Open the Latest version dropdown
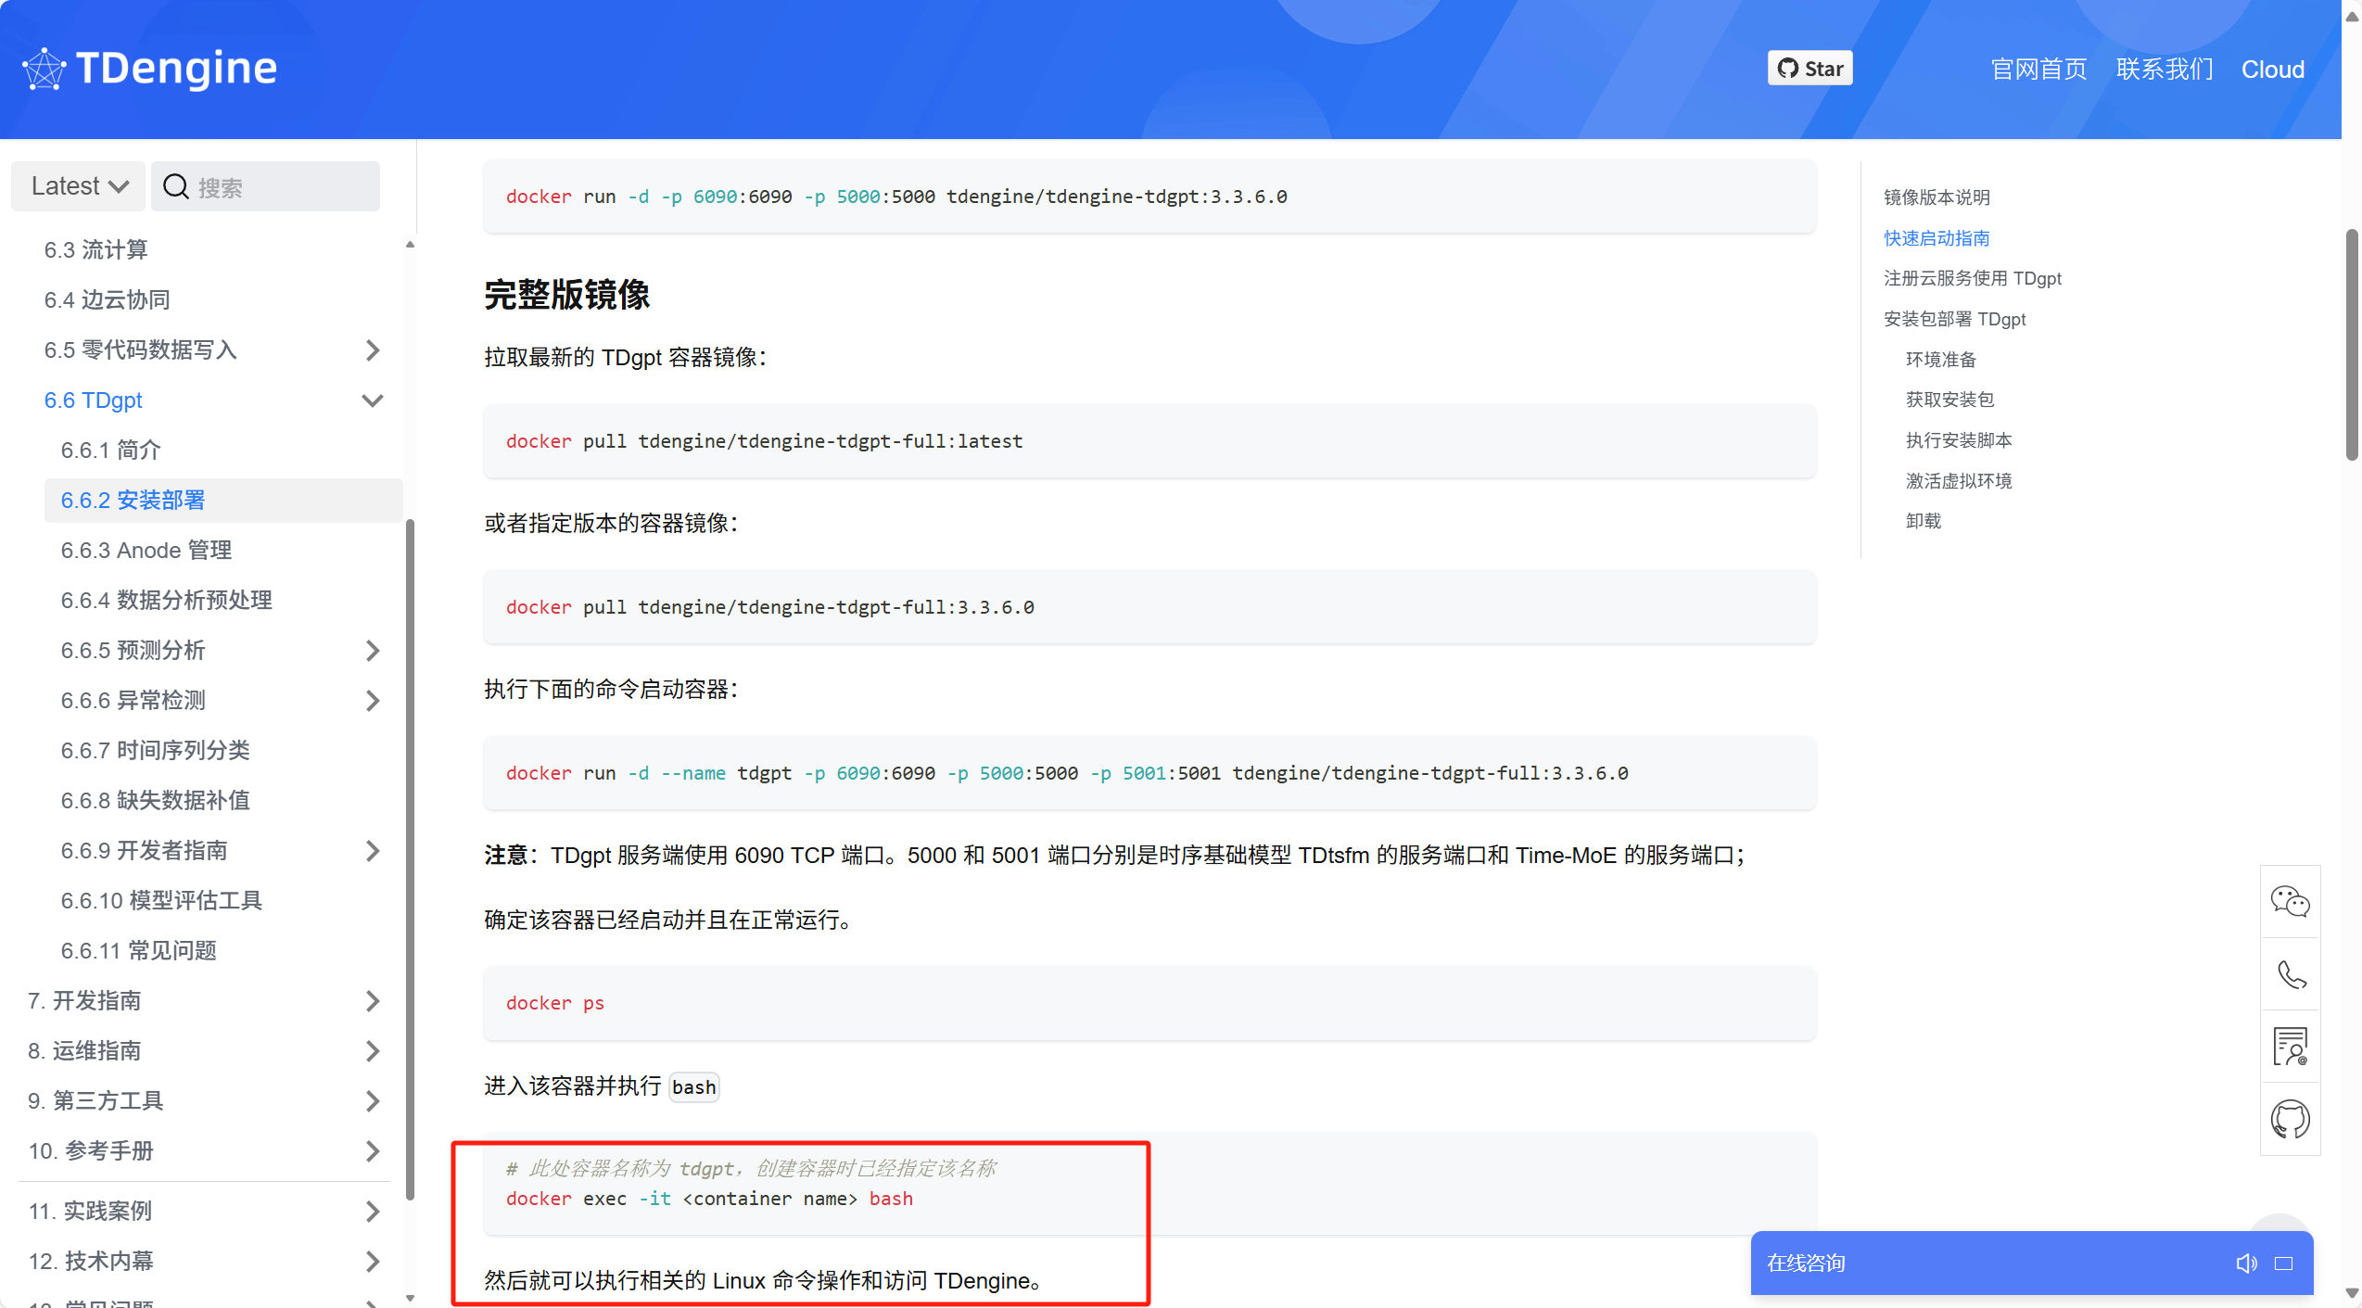This screenshot has width=2362, height=1308. (78, 185)
